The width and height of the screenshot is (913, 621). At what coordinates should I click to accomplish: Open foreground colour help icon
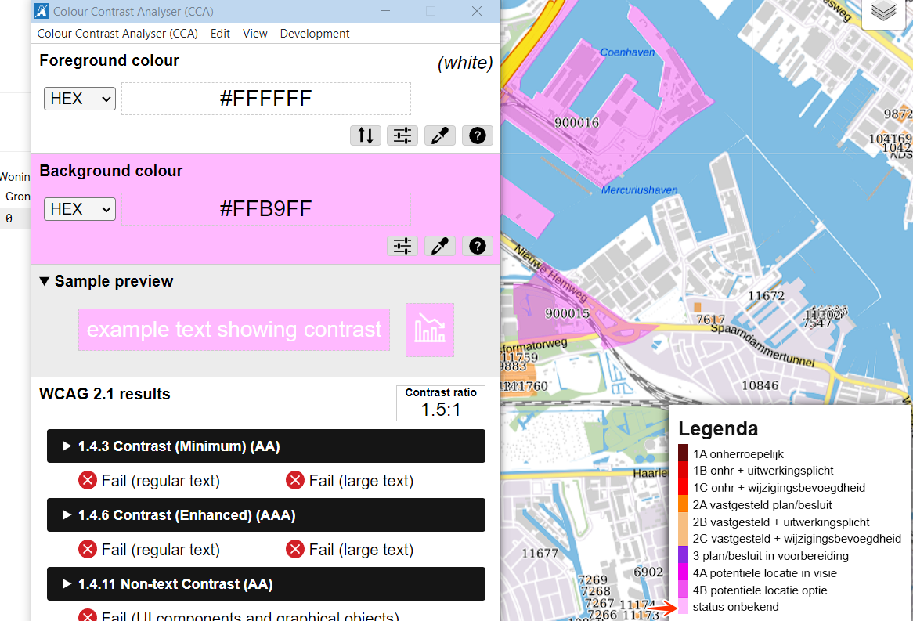point(477,135)
